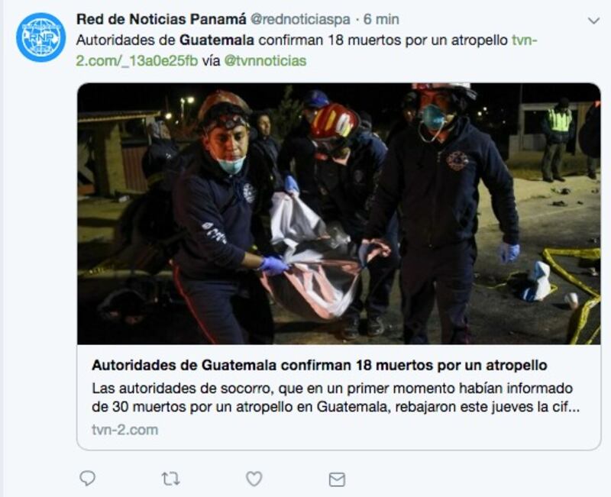Send tweet via direct message envelope icon
The image size is (611, 497).
[337, 479]
